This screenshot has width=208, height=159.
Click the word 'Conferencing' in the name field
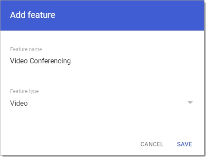(50, 61)
